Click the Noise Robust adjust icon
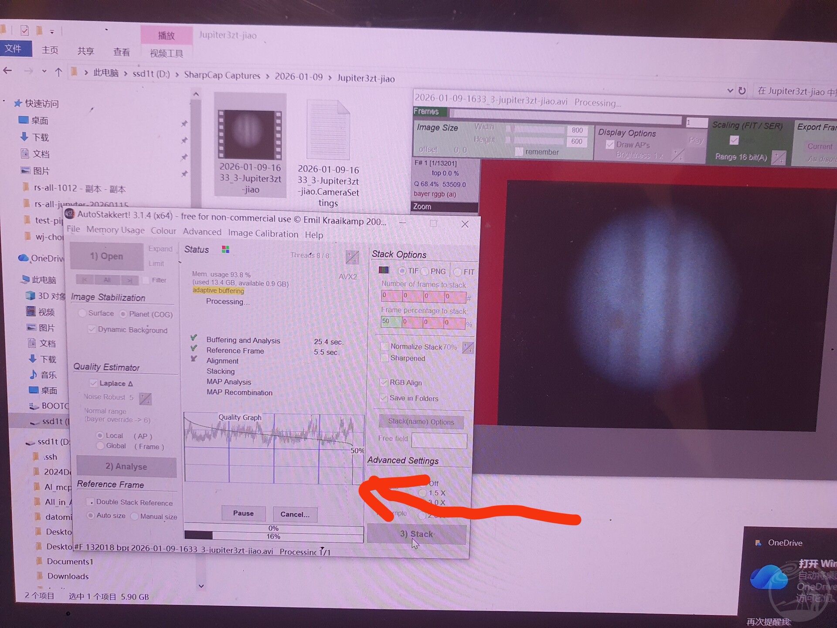837x628 pixels. tap(145, 398)
